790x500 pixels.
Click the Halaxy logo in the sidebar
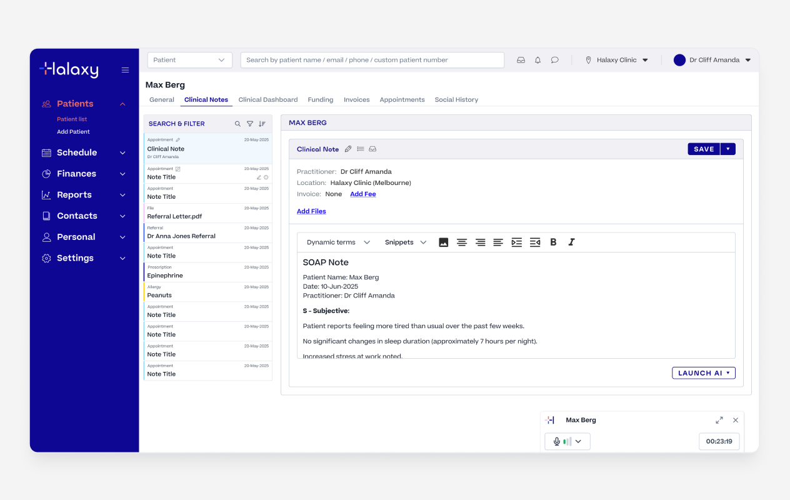point(69,70)
